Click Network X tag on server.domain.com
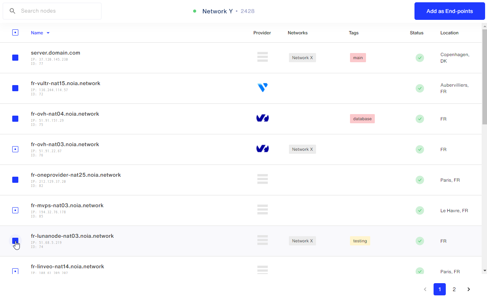The width and height of the screenshot is (487, 303). 302,58
